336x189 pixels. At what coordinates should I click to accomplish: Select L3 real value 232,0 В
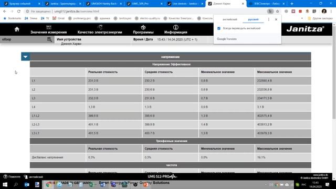point(93,98)
